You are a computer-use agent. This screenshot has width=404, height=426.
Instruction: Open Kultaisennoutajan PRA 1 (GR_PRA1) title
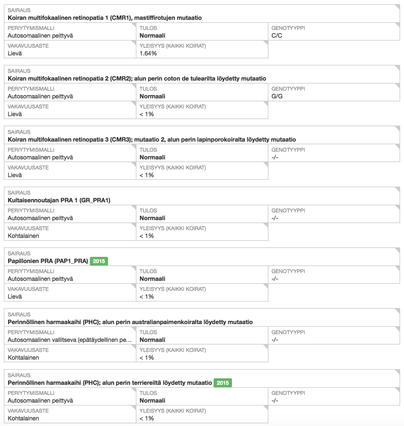[x=59, y=200]
